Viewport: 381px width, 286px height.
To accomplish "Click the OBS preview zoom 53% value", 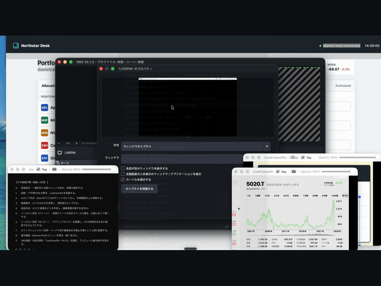I will tap(68, 143).
